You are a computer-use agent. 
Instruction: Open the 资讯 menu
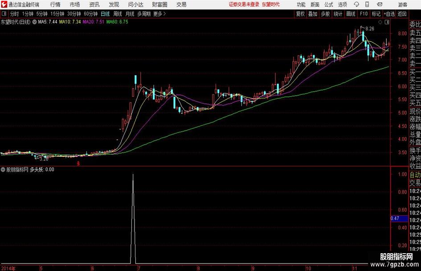(94, 4)
